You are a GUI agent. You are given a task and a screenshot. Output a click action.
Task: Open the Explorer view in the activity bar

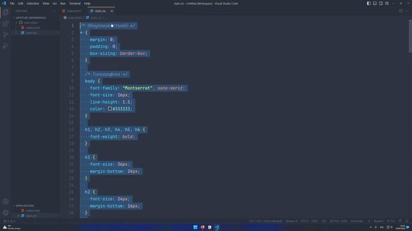click(6, 12)
